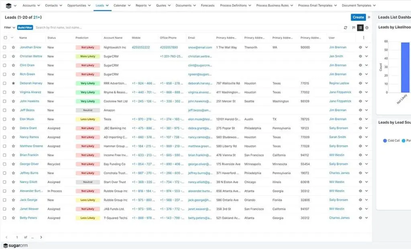411x249 pixels.
Task: Open the Forecasts module tab
Action: (208, 6)
